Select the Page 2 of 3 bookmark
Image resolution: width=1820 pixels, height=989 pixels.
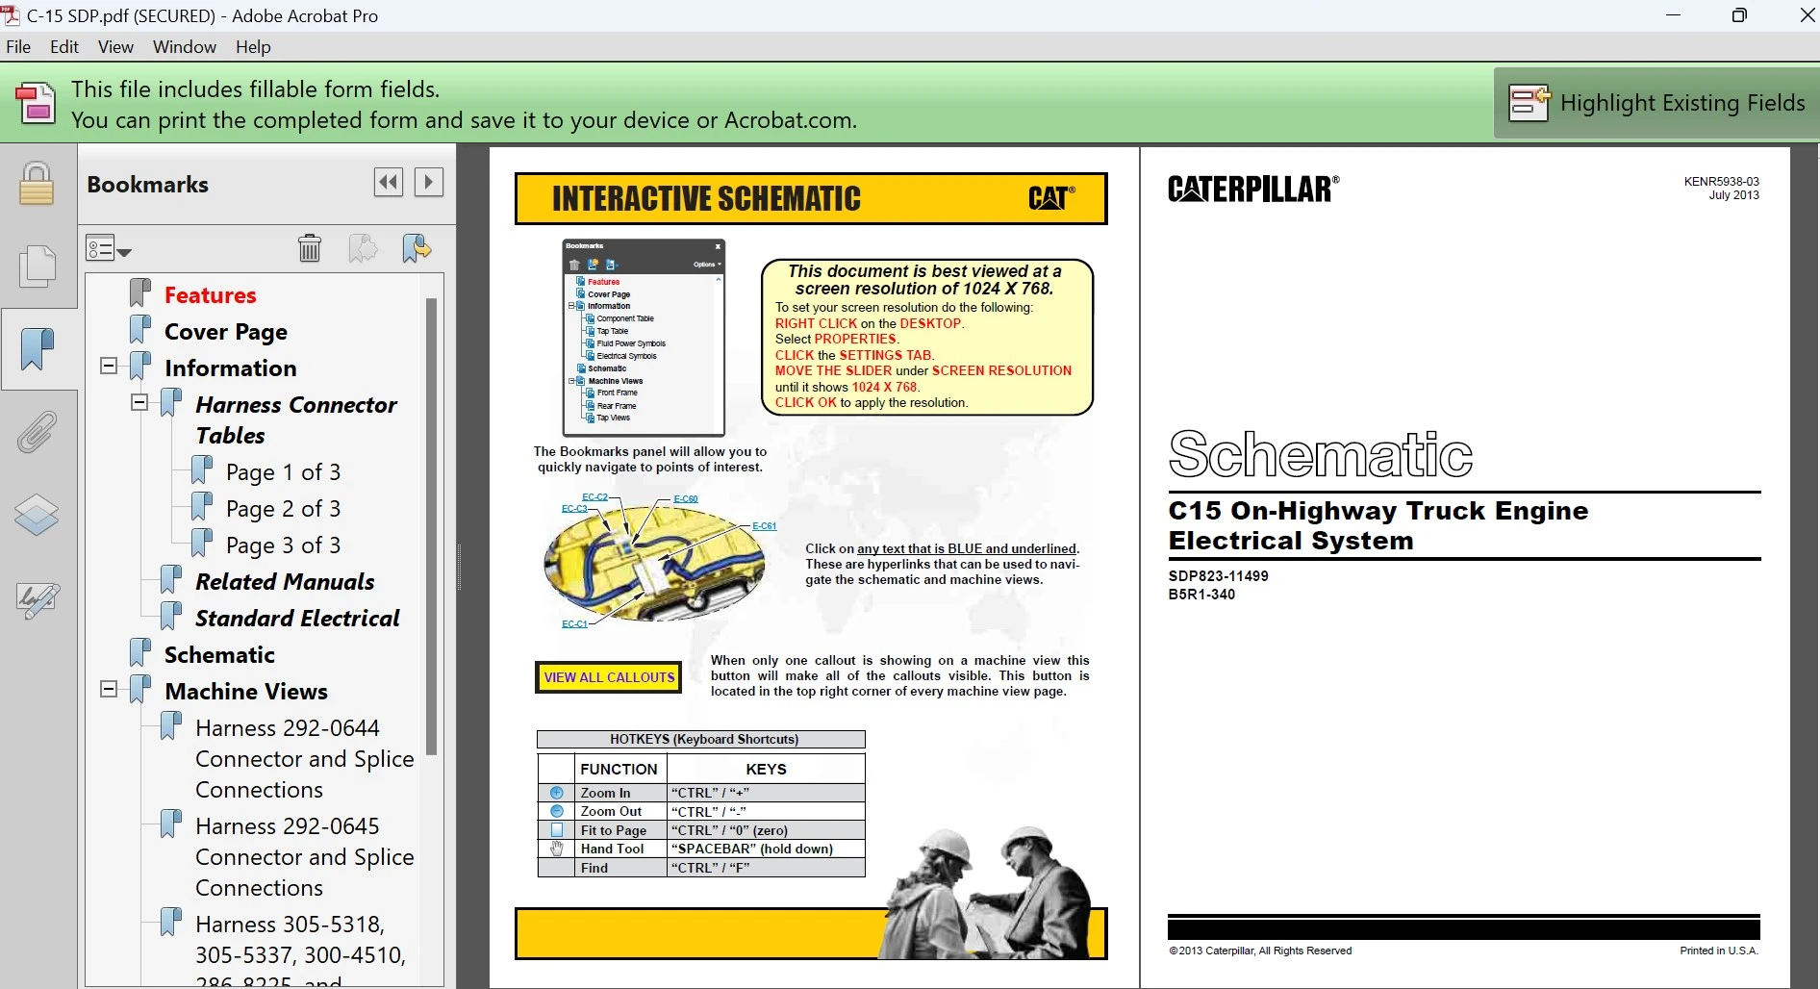[x=283, y=508]
